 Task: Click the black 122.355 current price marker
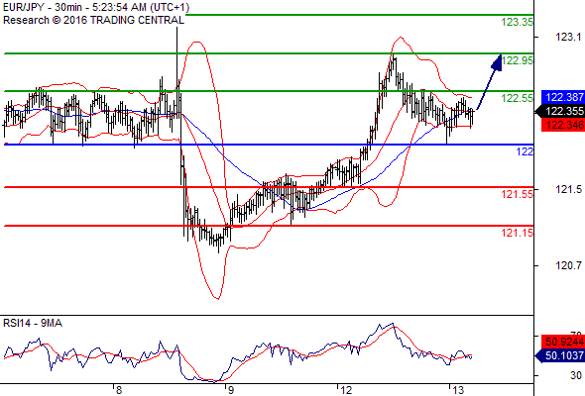pos(560,111)
